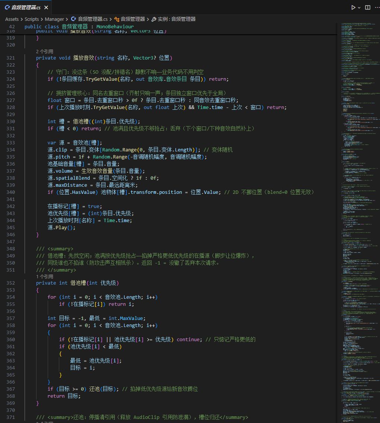Run the current file with the play icon
The width and height of the screenshot is (380, 423).
(353, 7)
